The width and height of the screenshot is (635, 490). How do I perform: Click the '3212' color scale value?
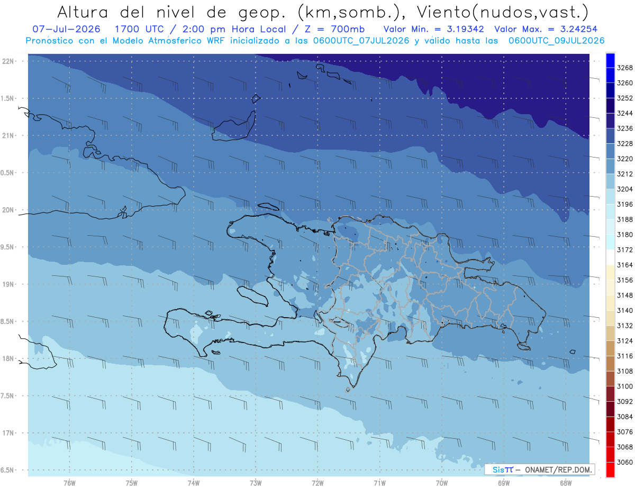click(x=625, y=174)
